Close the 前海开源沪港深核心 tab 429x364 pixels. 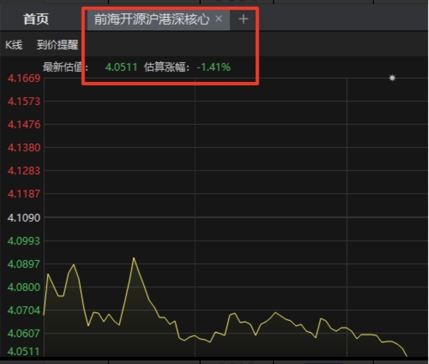coord(218,19)
